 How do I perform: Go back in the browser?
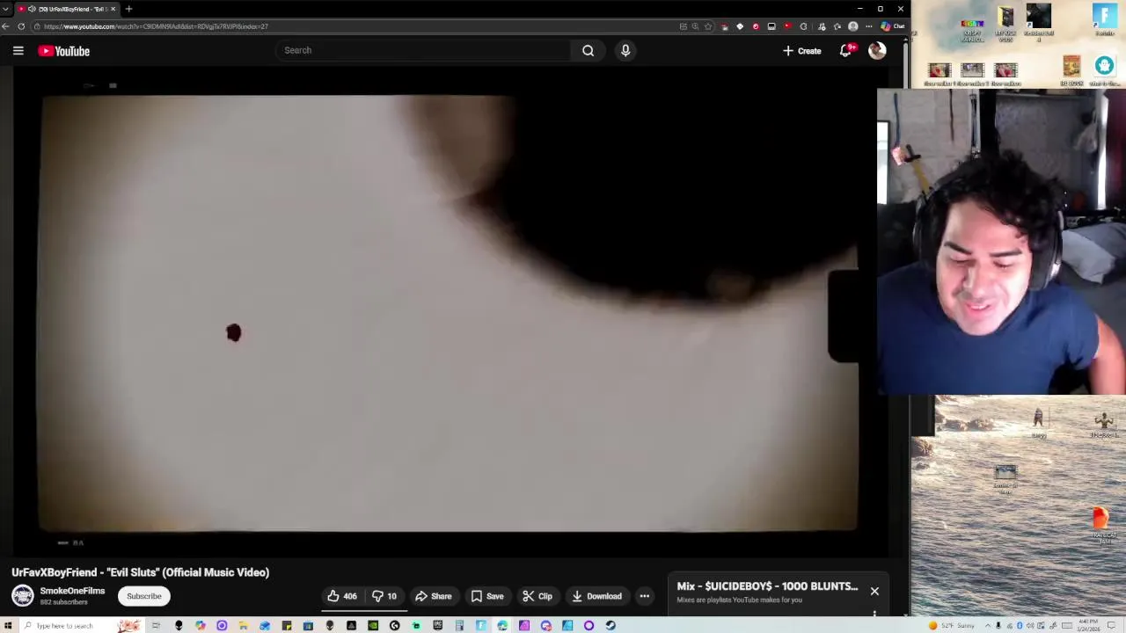point(6,26)
